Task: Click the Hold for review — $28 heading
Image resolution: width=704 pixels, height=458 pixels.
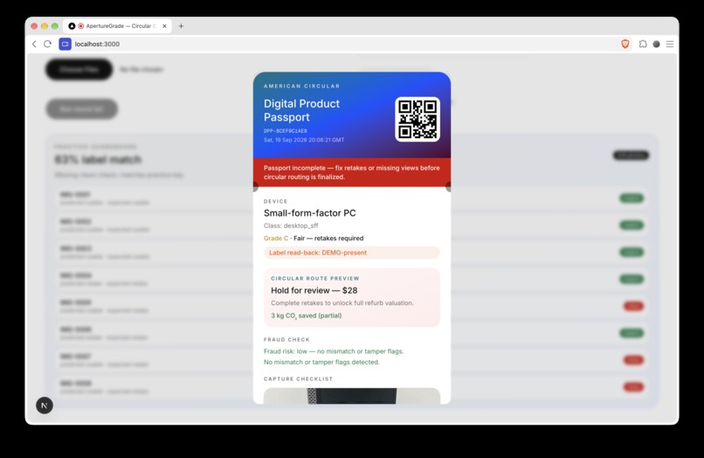Action: (x=314, y=290)
